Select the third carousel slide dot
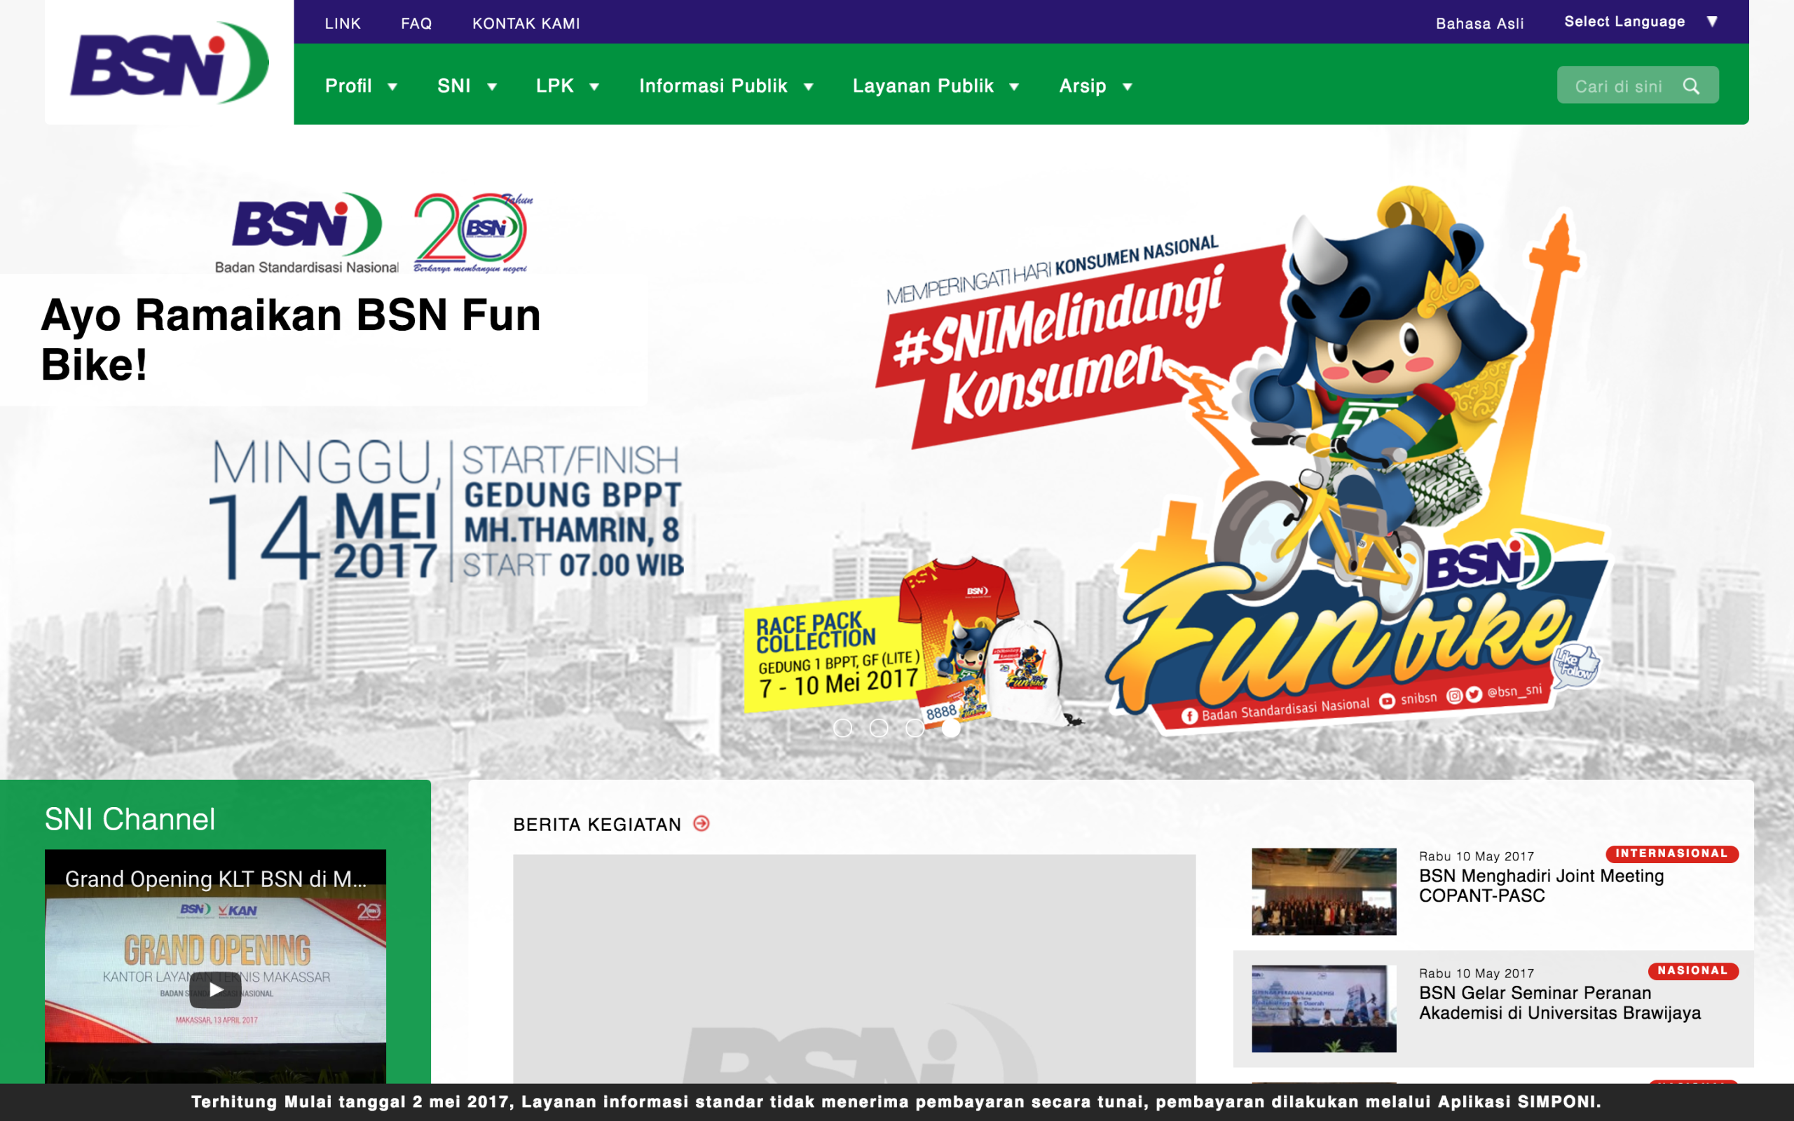Screen dimensions: 1794x1121 point(915,728)
